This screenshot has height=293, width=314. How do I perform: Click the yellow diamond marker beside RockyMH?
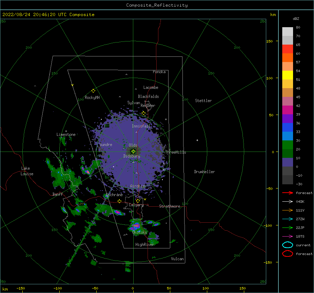pyautogui.click(x=93, y=91)
